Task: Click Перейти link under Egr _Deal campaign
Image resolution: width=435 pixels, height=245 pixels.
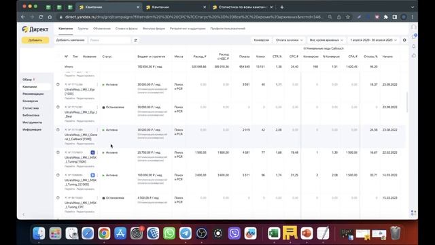Action: click(70, 121)
